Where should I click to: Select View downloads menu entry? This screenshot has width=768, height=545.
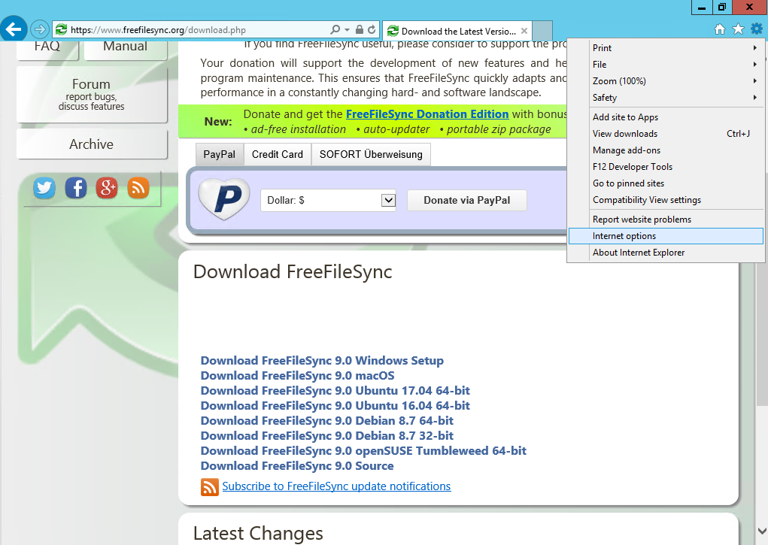(666, 134)
